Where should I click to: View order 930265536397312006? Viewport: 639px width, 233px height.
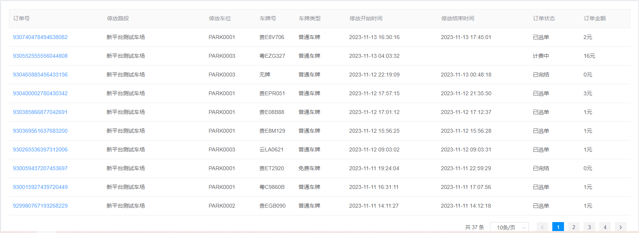point(40,149)
